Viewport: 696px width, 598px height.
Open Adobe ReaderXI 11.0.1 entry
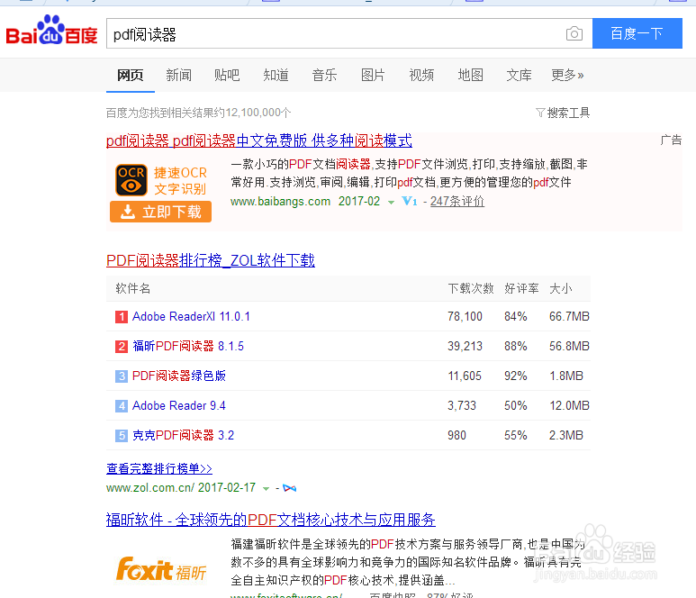191,316
